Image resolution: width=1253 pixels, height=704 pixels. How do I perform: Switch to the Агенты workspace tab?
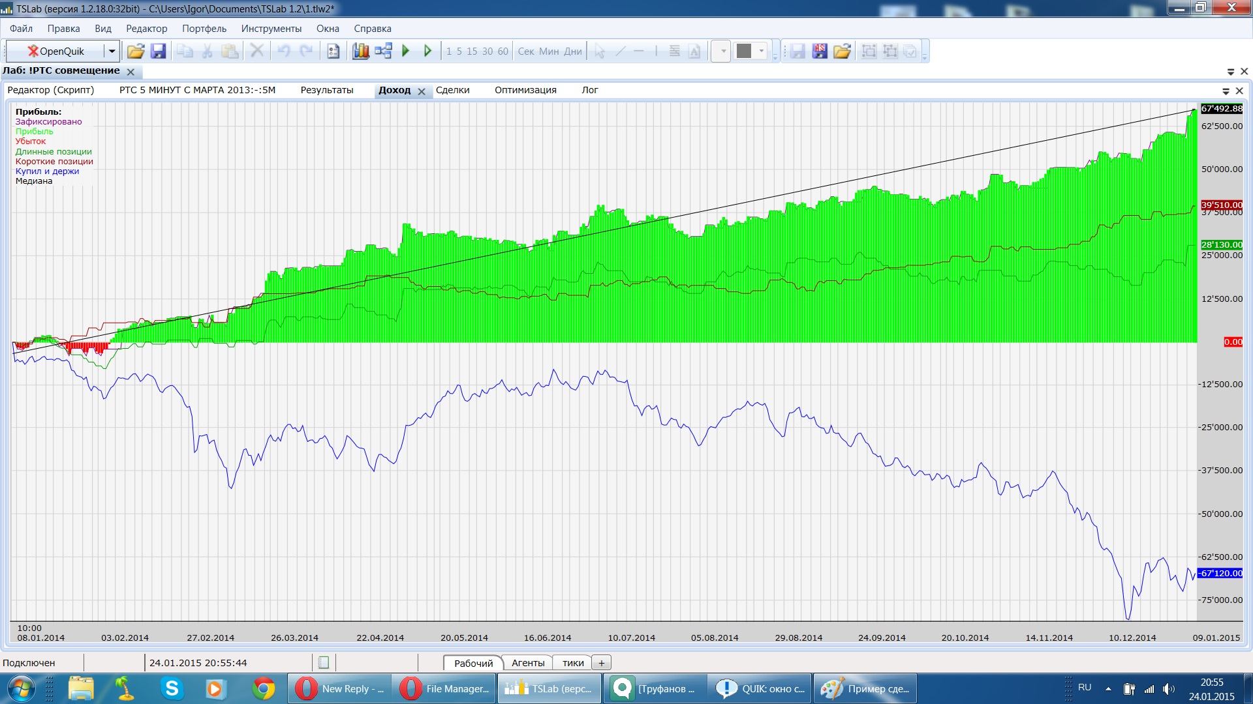click(527, 663)
